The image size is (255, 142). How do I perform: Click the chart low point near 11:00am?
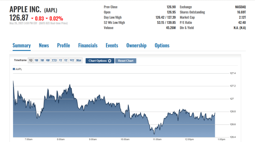coord(154,134)
